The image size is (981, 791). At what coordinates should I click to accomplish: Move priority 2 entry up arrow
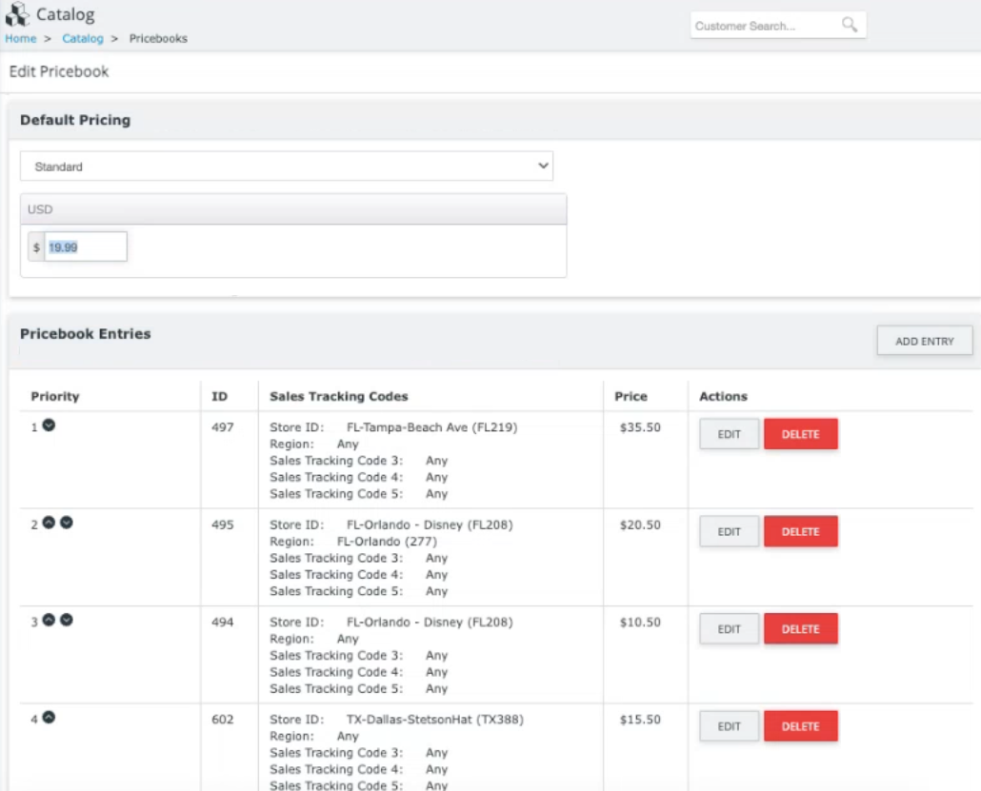[x=49, y=523]
